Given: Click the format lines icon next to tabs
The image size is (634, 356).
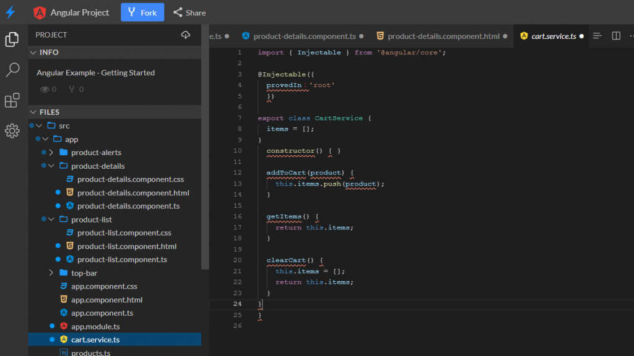Looking at the screenshot, I should point(597,36).
